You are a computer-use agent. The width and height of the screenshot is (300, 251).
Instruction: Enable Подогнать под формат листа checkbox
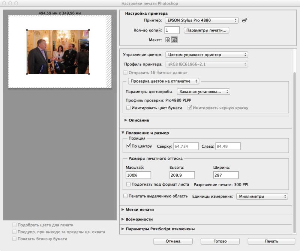tap(128, 184)
